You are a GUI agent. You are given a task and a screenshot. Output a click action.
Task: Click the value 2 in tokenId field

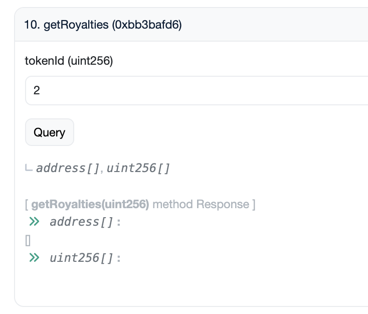[x=37, y=91]
